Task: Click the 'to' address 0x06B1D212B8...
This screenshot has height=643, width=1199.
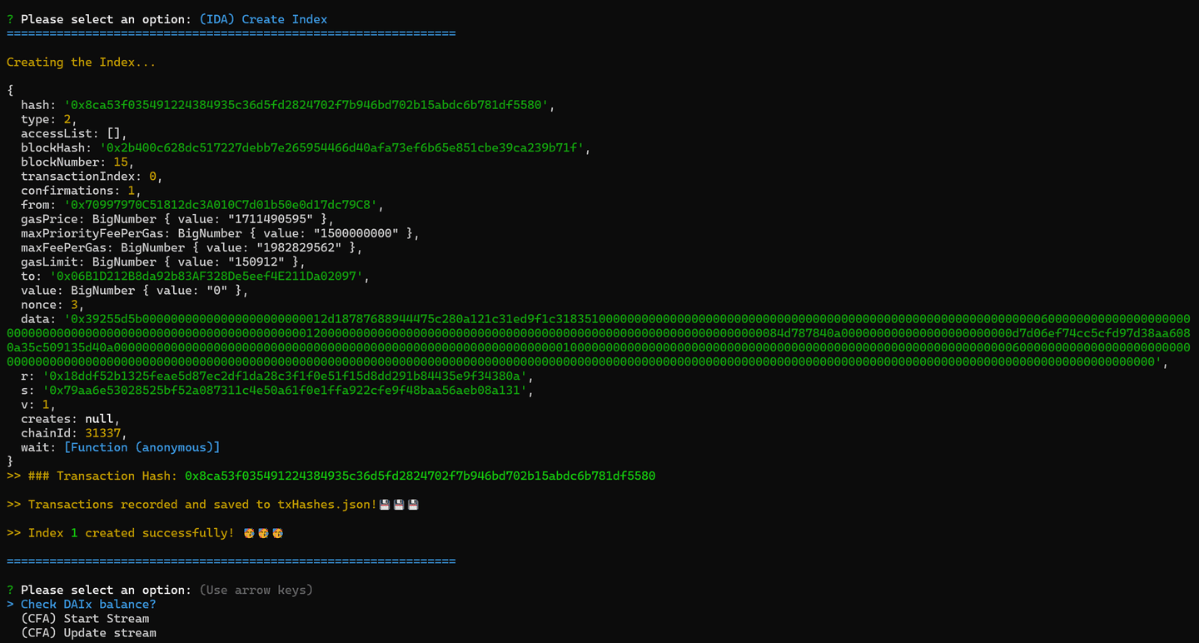Action: [206, 276]
